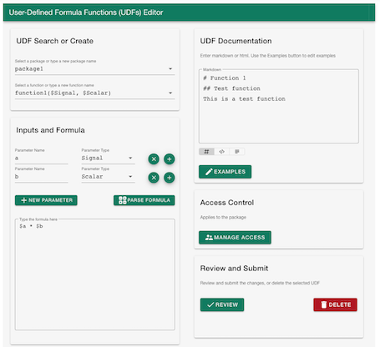
Task: Open the Signal parameter type dropdown
Action: point(108,158)
